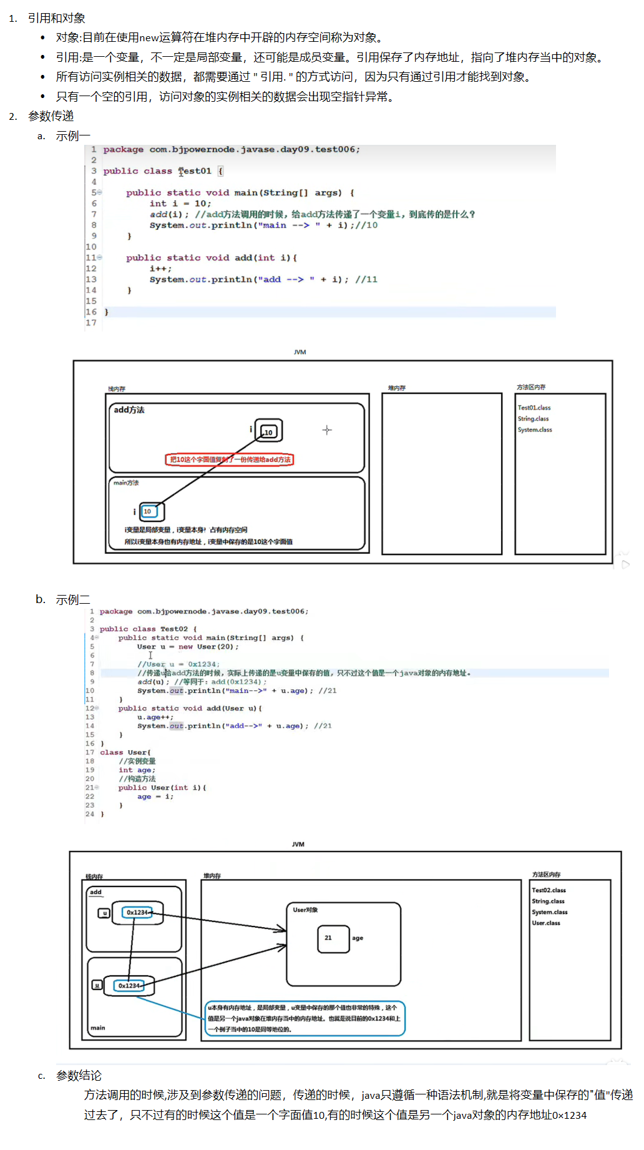The width and height of the screenshot is (644, 1150).
Task: Click 'System.class' in first diagram
Action: [x=535, y=430]
